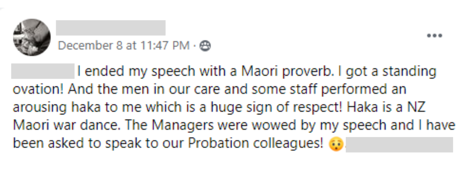Click the astonished face emoji
The width and height of the screenshot is (458, 173).
pyautogui.click(x=336, y=144)
